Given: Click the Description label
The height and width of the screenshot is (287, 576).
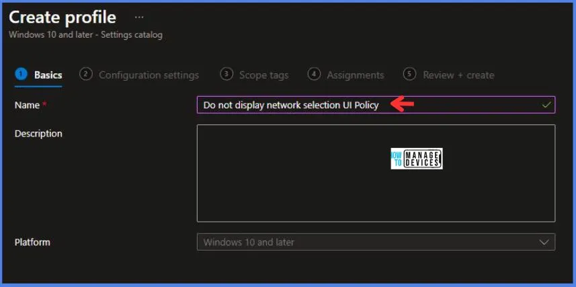Looking at the screenshot, I should pos(38,134).
